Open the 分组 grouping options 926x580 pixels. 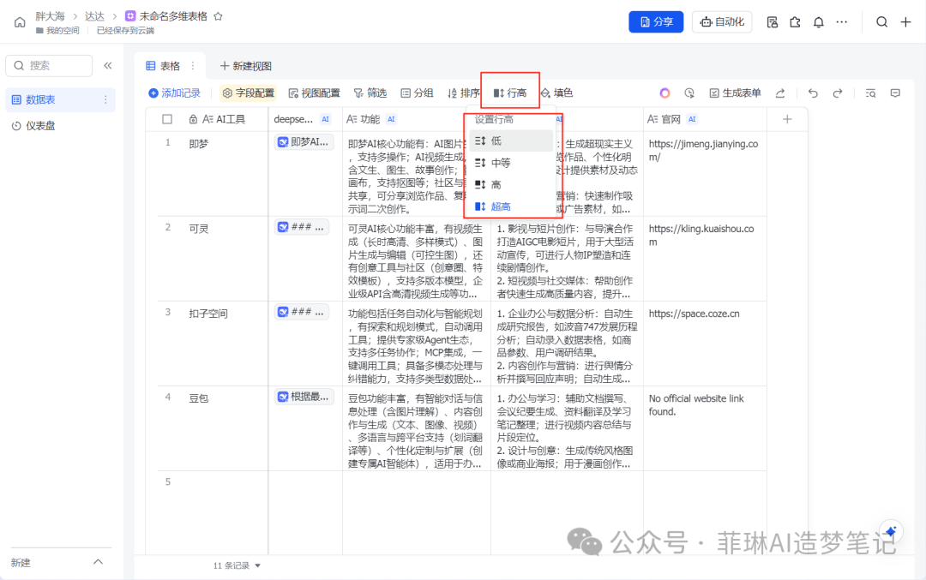pos(417,93)
